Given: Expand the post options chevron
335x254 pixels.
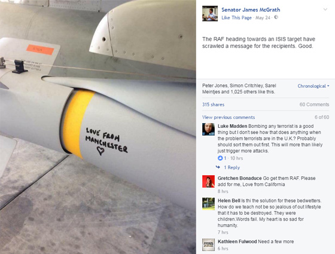Looking at the screenshot, I should pyautogui.click(x=325, y=10).
